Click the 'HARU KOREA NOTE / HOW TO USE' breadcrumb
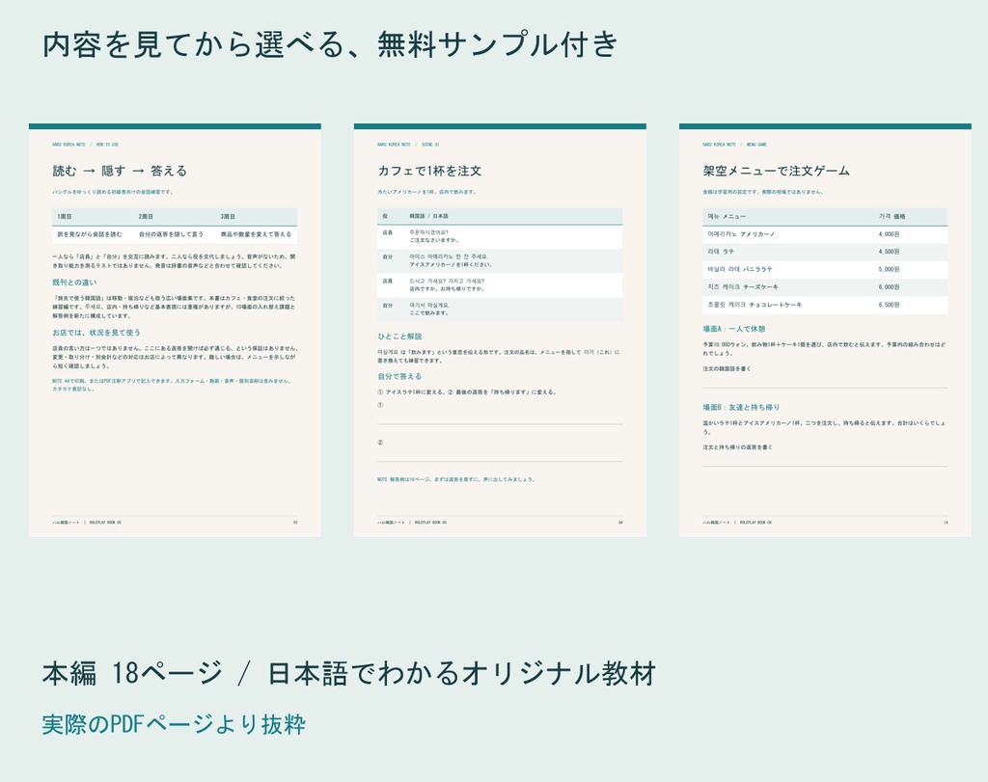Viewport: 988px width, 782px height. 85,145
